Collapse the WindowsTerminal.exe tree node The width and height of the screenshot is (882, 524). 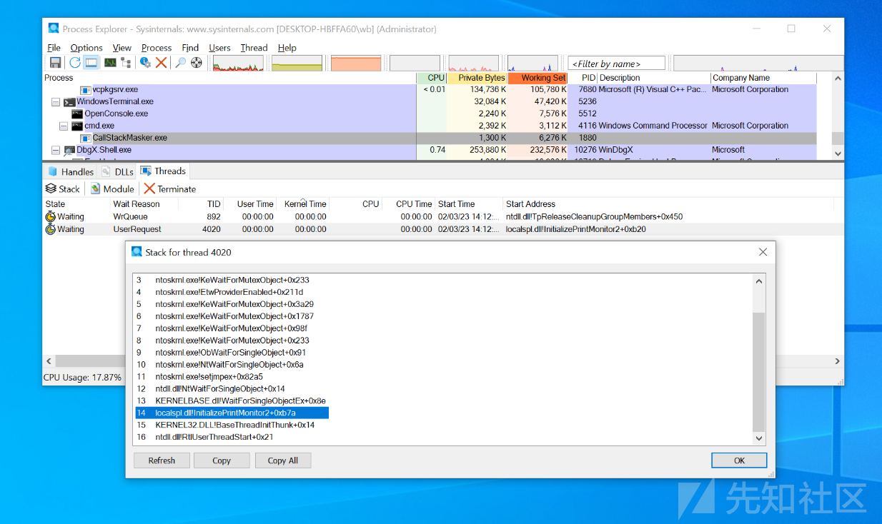click(x=56, y=102)
